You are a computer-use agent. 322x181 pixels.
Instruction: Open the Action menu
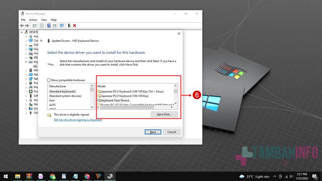click(x=33, y=20)
